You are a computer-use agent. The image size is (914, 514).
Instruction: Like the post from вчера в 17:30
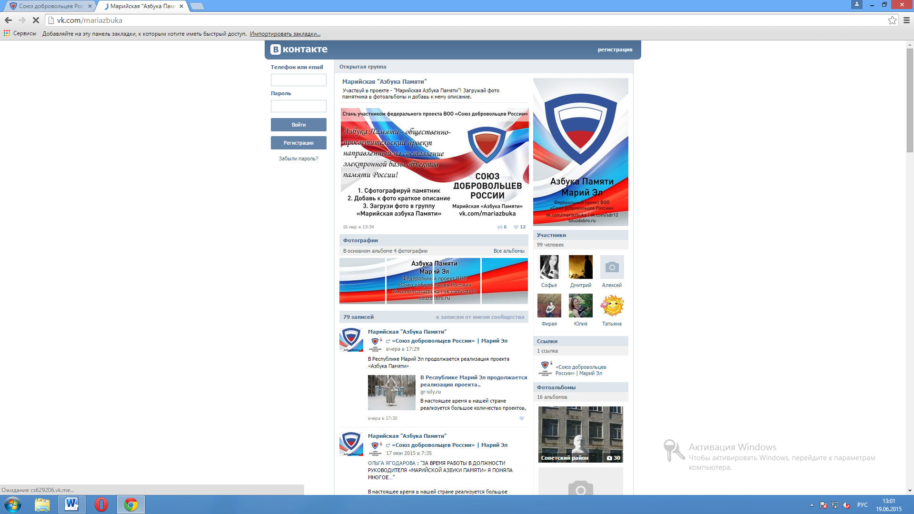click(x=521, y=418)
